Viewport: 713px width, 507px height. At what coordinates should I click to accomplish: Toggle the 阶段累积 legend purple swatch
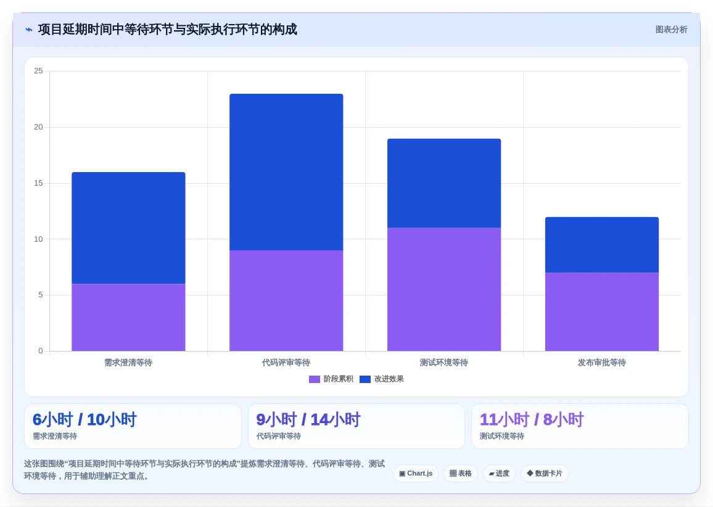click(314, 379)
